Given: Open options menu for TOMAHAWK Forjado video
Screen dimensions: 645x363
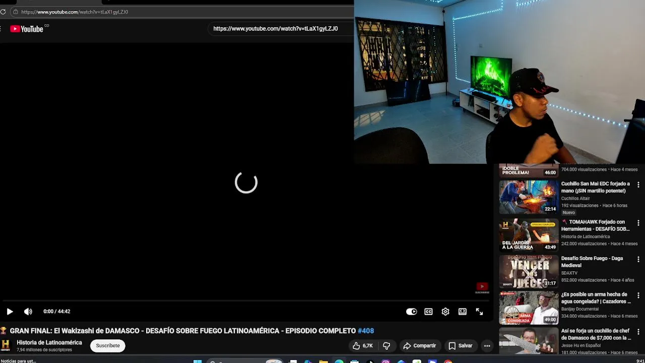Looking at the screenshot, I should point(638,223).
